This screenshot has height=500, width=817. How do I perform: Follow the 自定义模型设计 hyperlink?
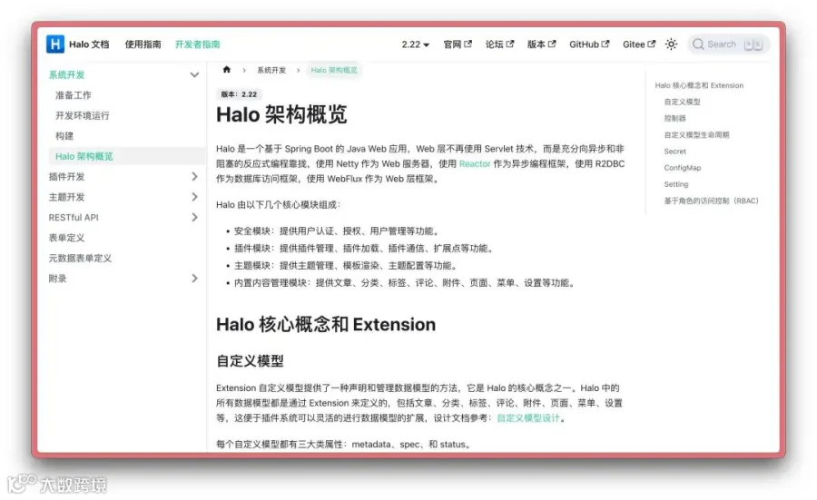528,417
